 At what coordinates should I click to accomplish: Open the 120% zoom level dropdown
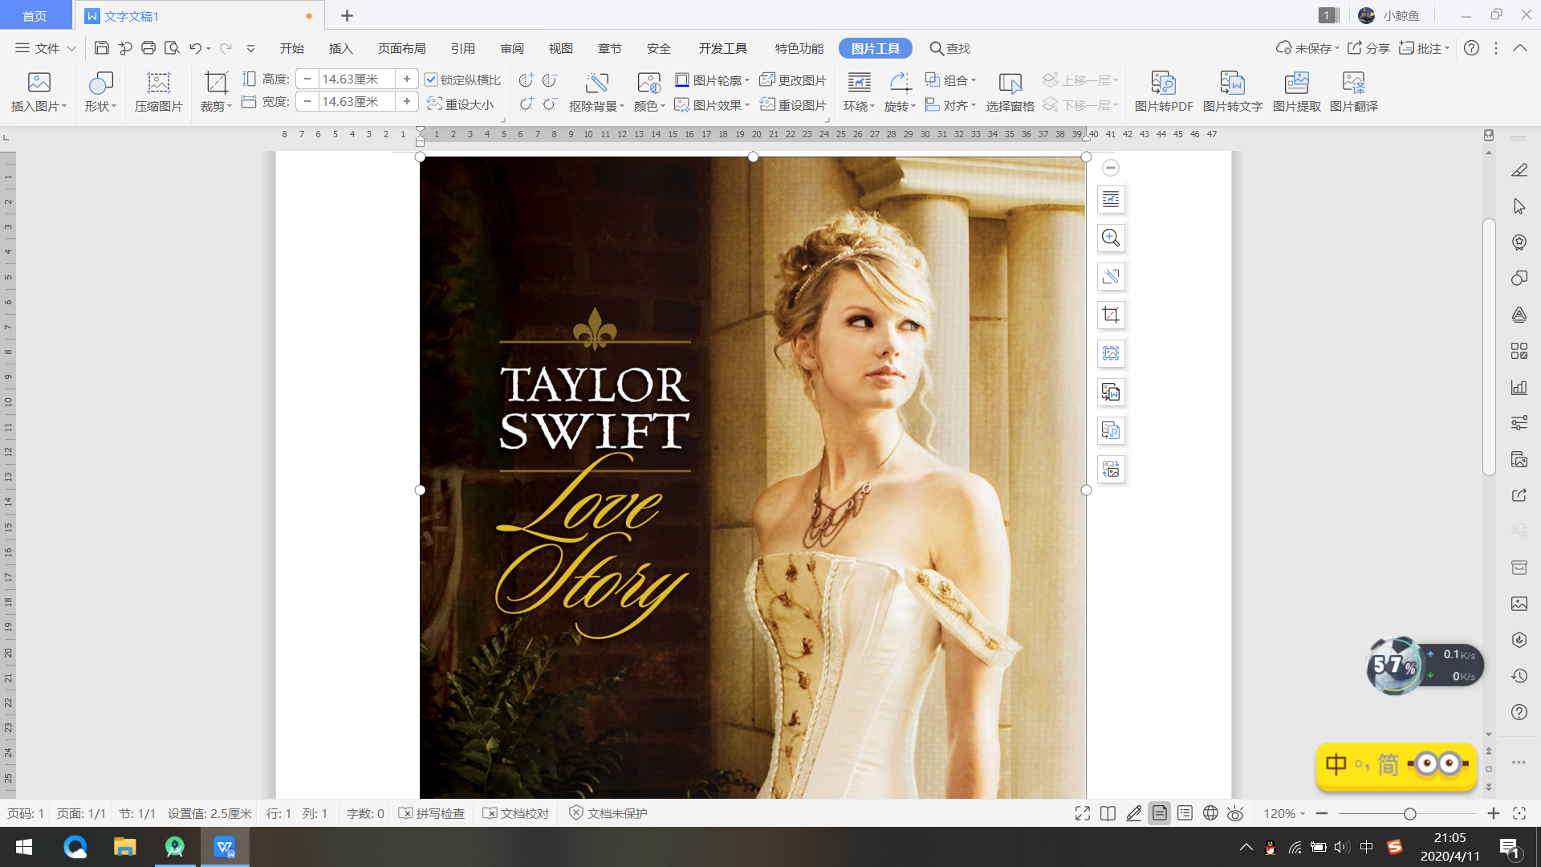(x=1284, y=813)
